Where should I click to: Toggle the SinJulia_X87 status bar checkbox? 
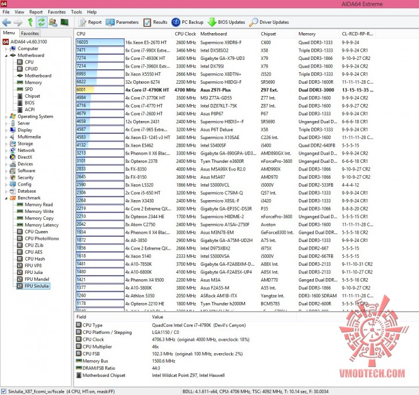(3, 392)
